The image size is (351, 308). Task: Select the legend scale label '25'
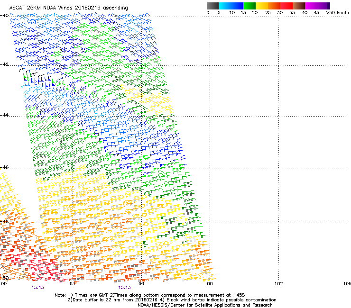tap(268, 13)
